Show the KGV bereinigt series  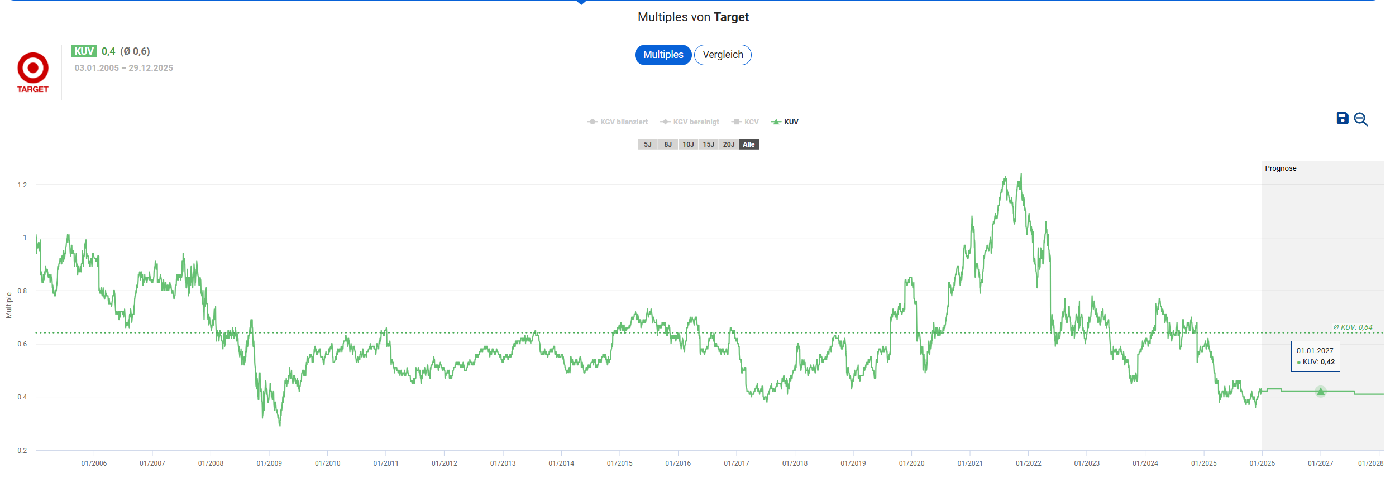tap(690, 122)
